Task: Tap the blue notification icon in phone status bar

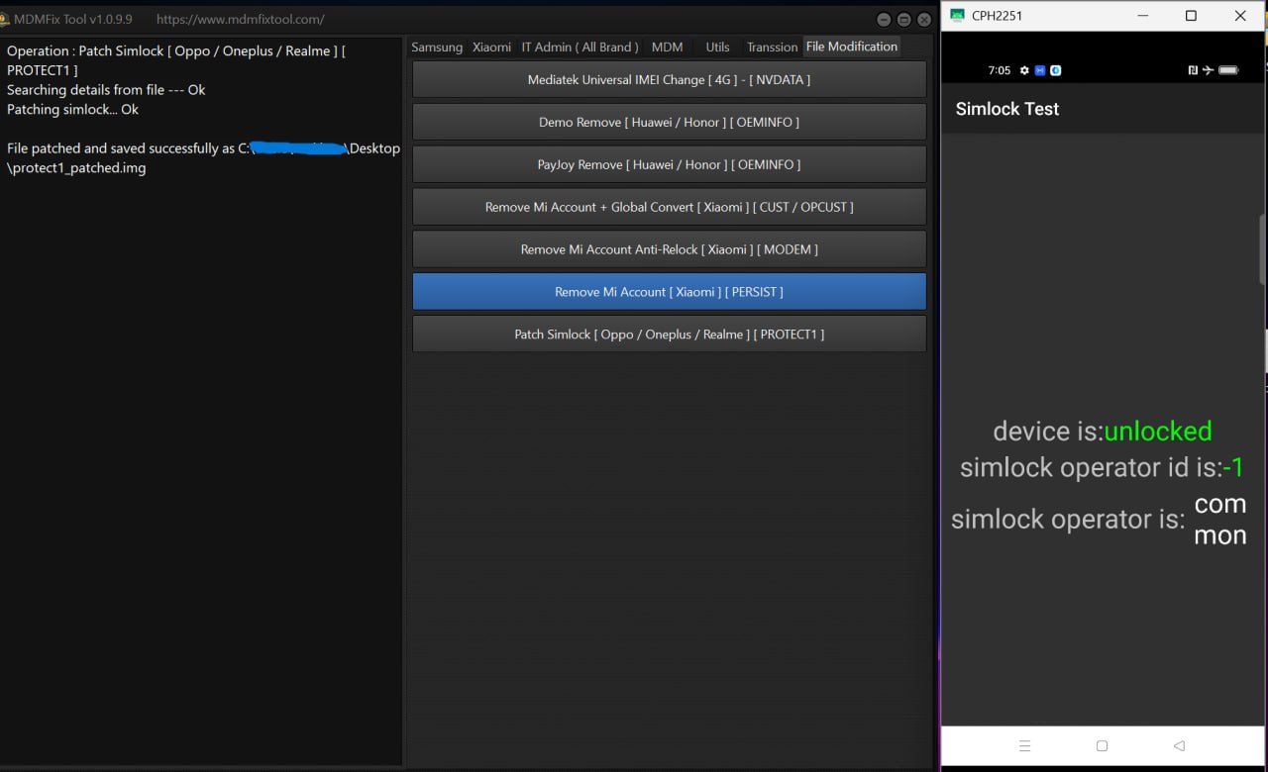Action: (1040, 70)
